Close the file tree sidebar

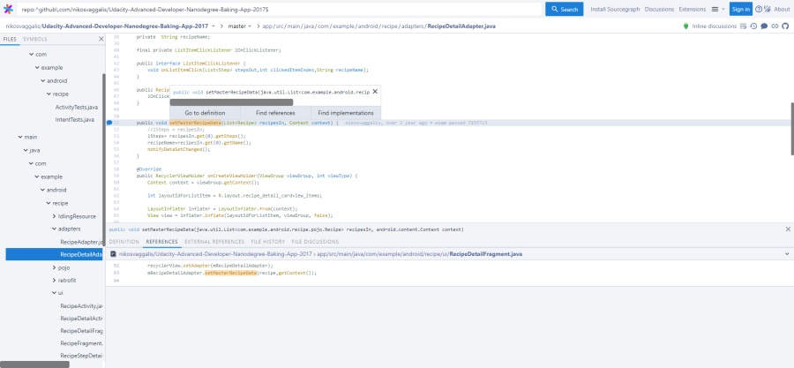point(101,39)
